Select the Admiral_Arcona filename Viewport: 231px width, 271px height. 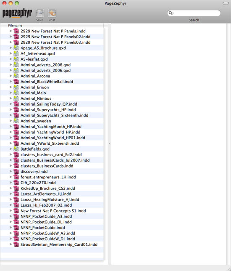tap(35, 76)
